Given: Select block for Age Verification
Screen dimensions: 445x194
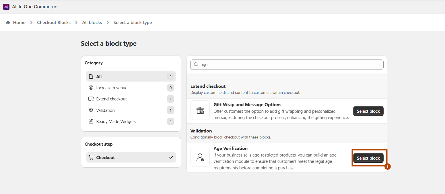Looking at the screenshot, I should [x=368, y=158].
